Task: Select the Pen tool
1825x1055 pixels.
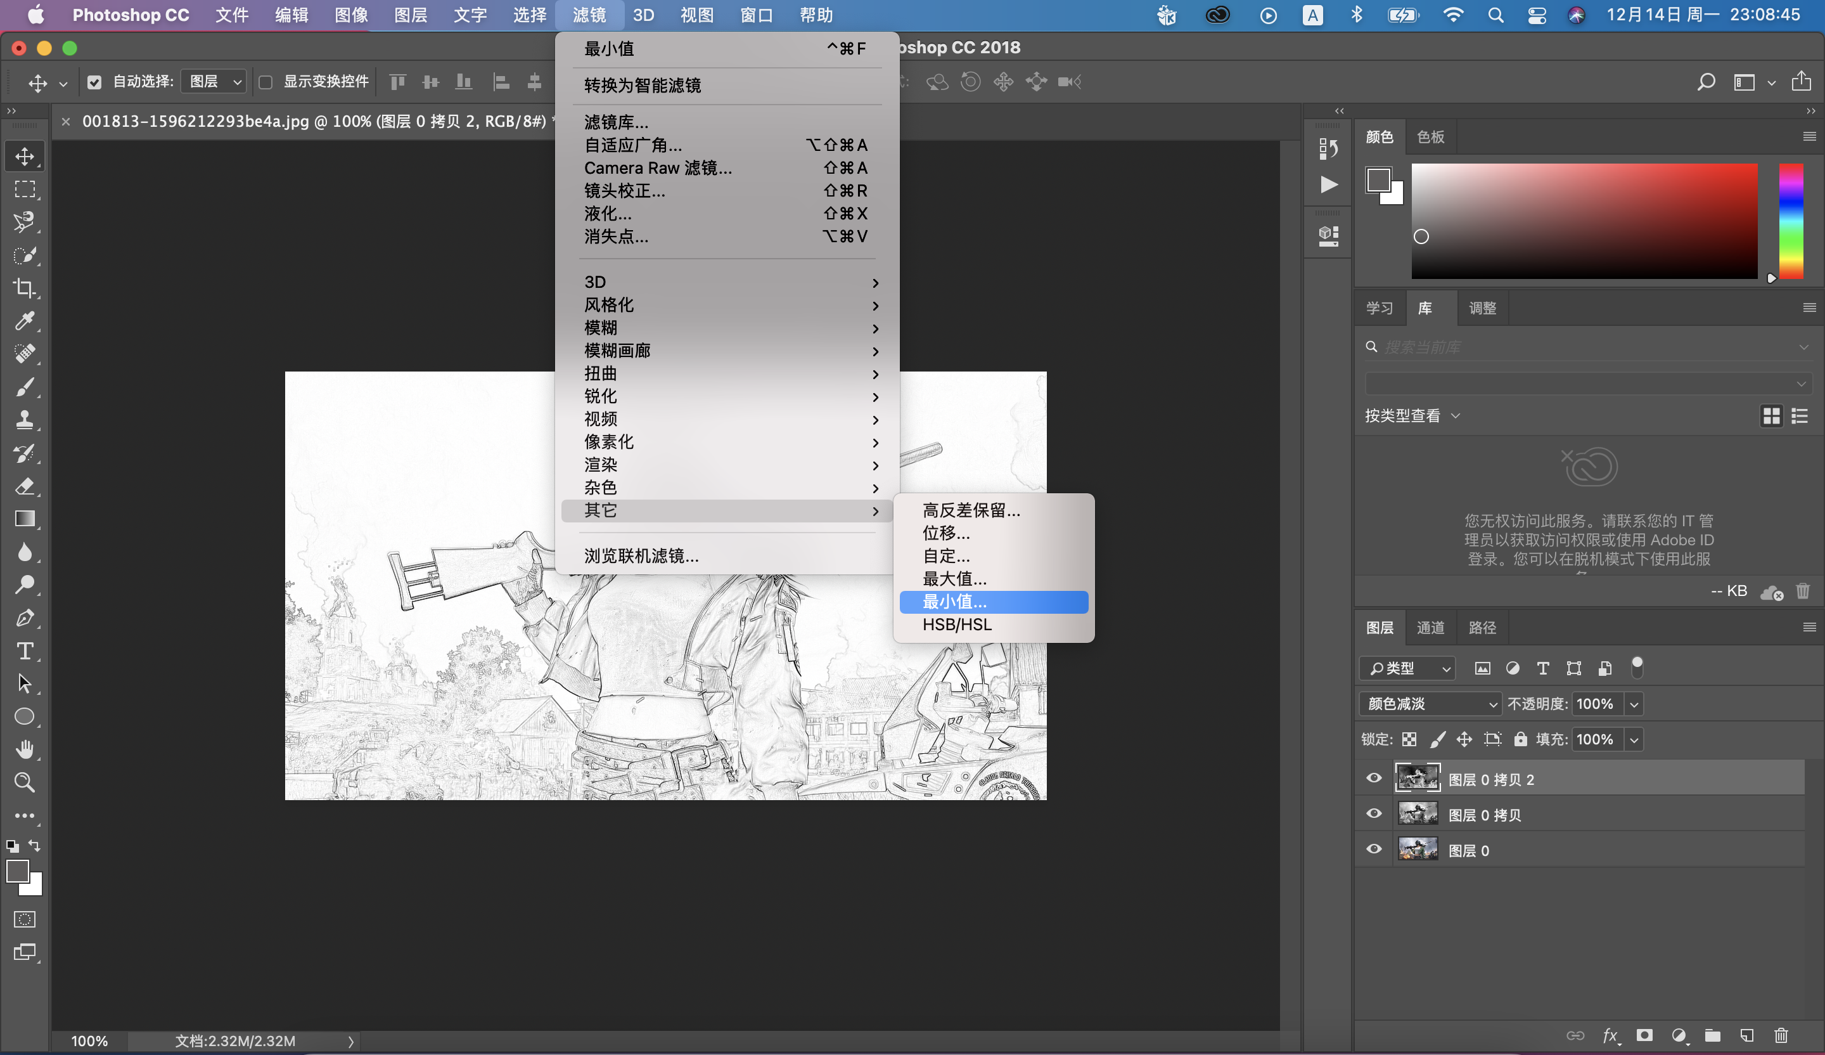Action: [25, 618]
